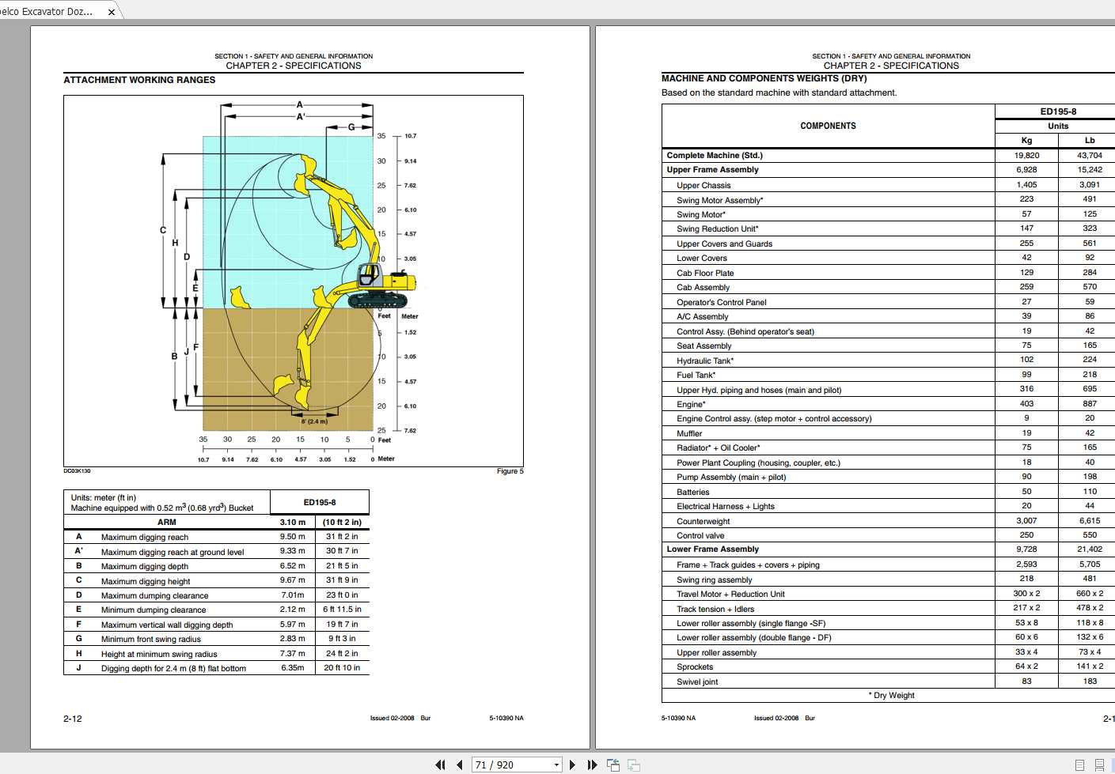Click the Counterweight row label
The image size is (1115, 774).
click(704, 521)
